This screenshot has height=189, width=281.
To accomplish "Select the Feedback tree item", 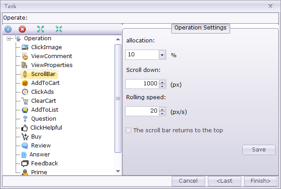I will click(x=44, y=164).
